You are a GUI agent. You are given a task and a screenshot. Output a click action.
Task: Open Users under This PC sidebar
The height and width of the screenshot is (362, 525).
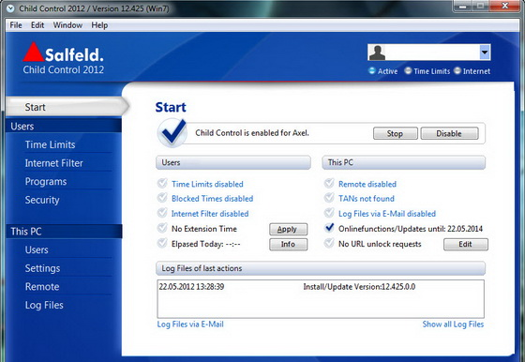[37, 249]
